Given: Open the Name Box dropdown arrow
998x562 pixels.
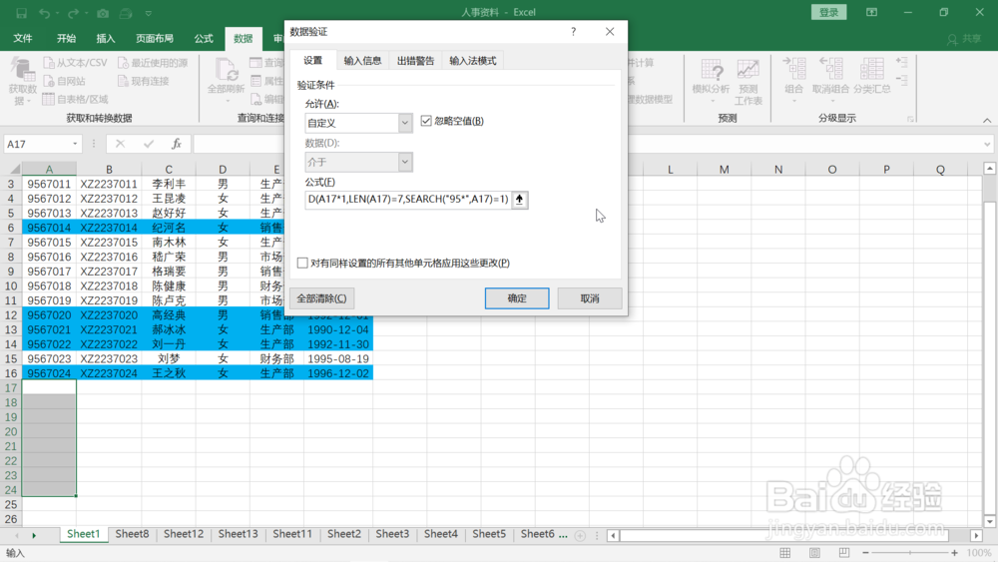Looking at the screenshot, I should coord(75,144).
